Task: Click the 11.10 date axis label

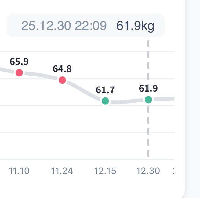Action: pyautogui.click(x=19, y=171)
